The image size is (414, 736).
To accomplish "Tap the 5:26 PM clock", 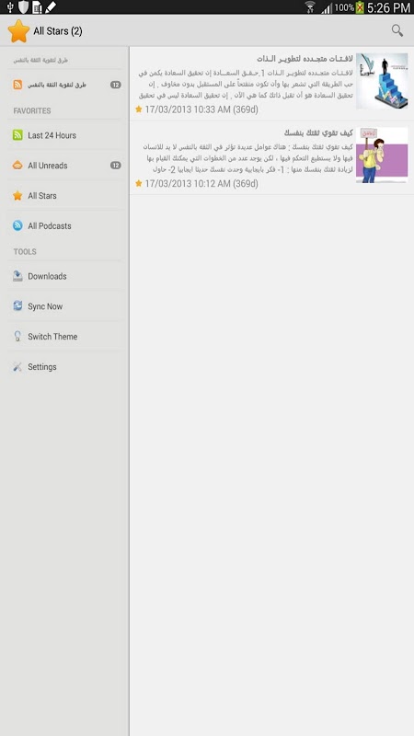I will (x=388, y=7).
